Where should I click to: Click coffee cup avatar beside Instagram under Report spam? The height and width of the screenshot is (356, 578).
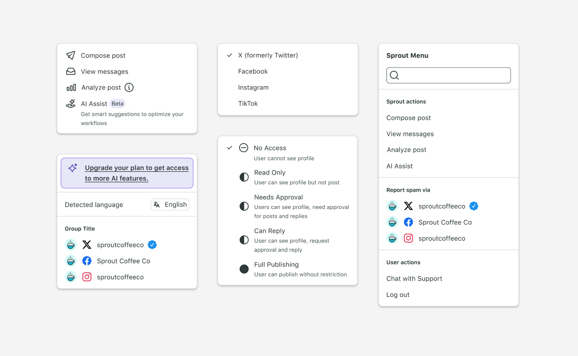coord(392,238)
